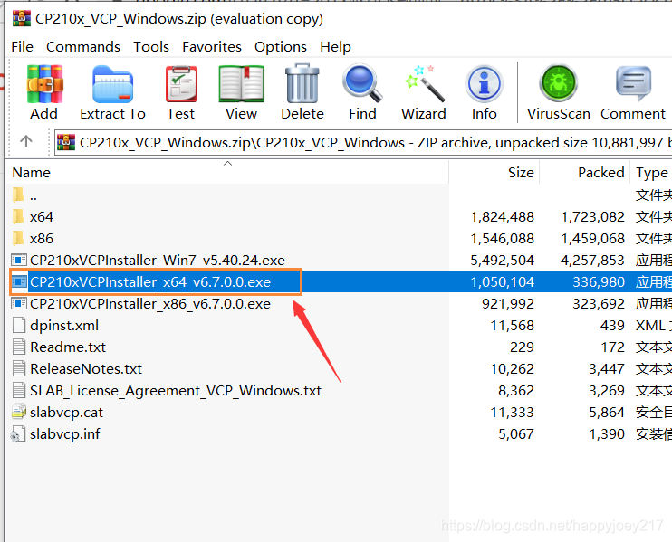Click size value 5,492,504
672x542 pixels.
point(503,260)
